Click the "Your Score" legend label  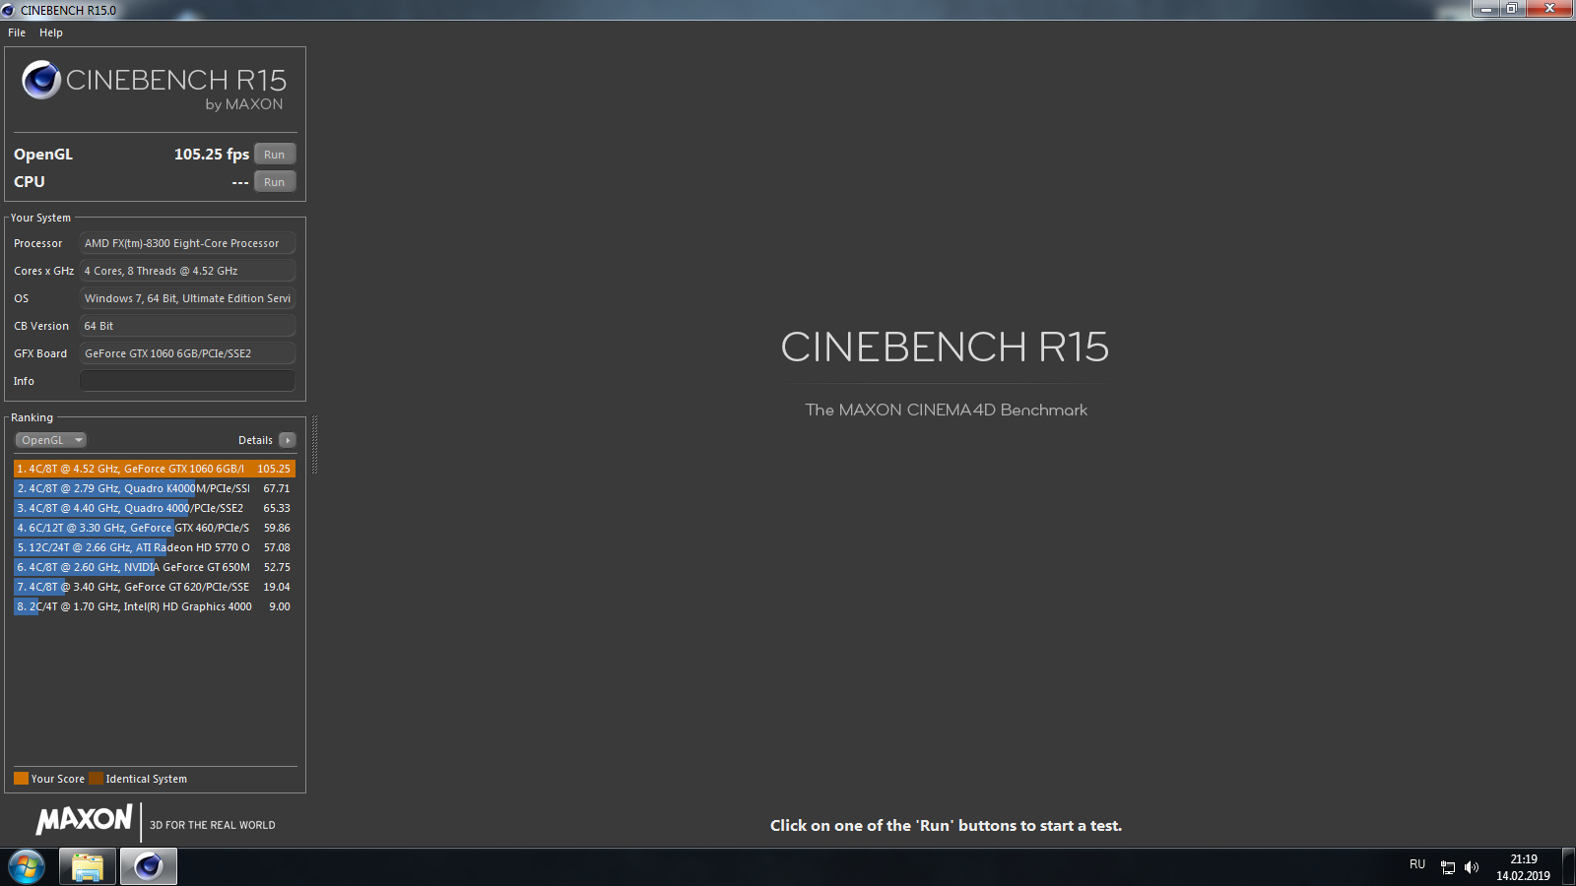pos(58,779)
